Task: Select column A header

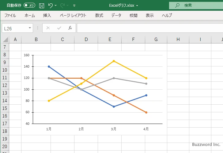Action: coord(15,39)
